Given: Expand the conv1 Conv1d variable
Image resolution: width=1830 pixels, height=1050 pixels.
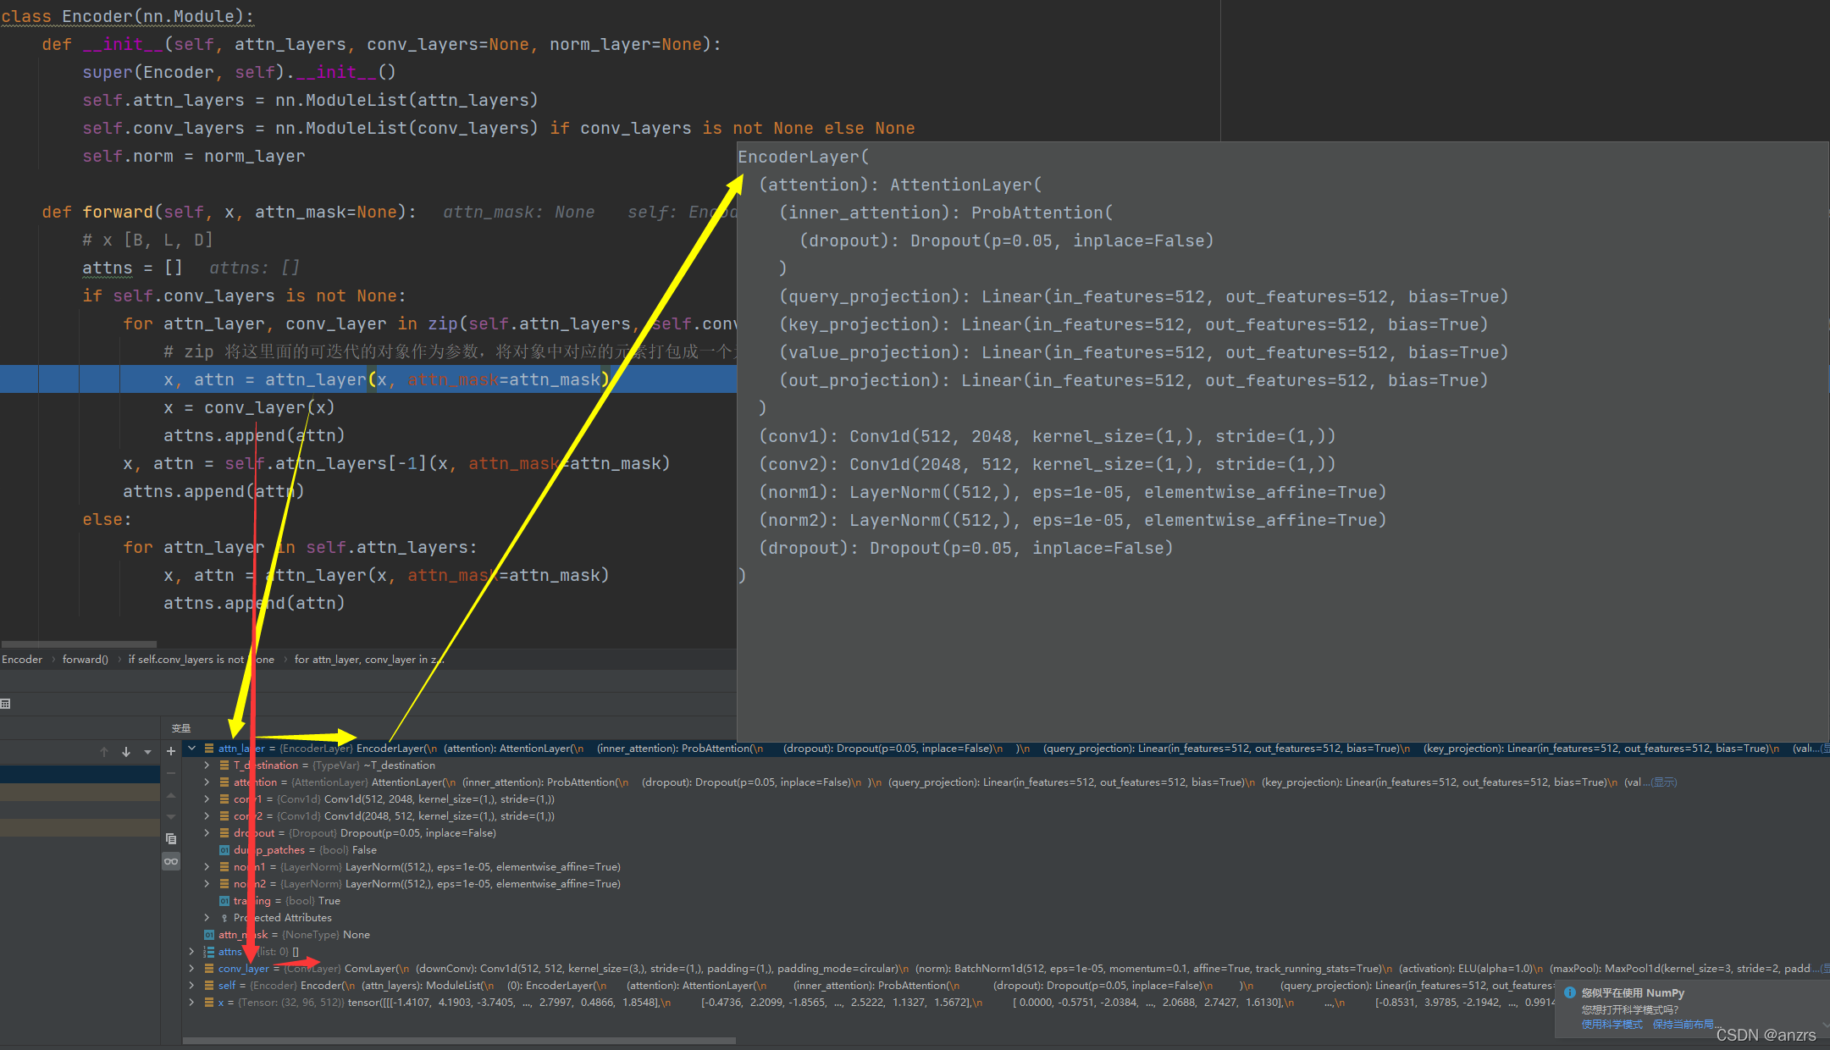Looking at the screenshot, I should [x=207, y=799].
